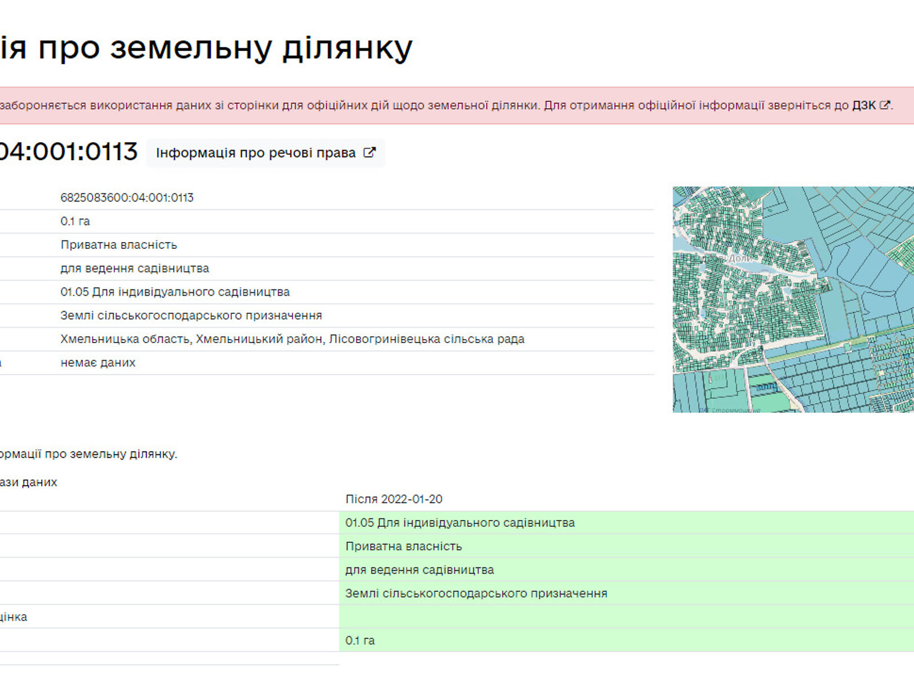Select the "0.1 га" value in the upper table
This screenshot has height=685, width=914.
75,221
